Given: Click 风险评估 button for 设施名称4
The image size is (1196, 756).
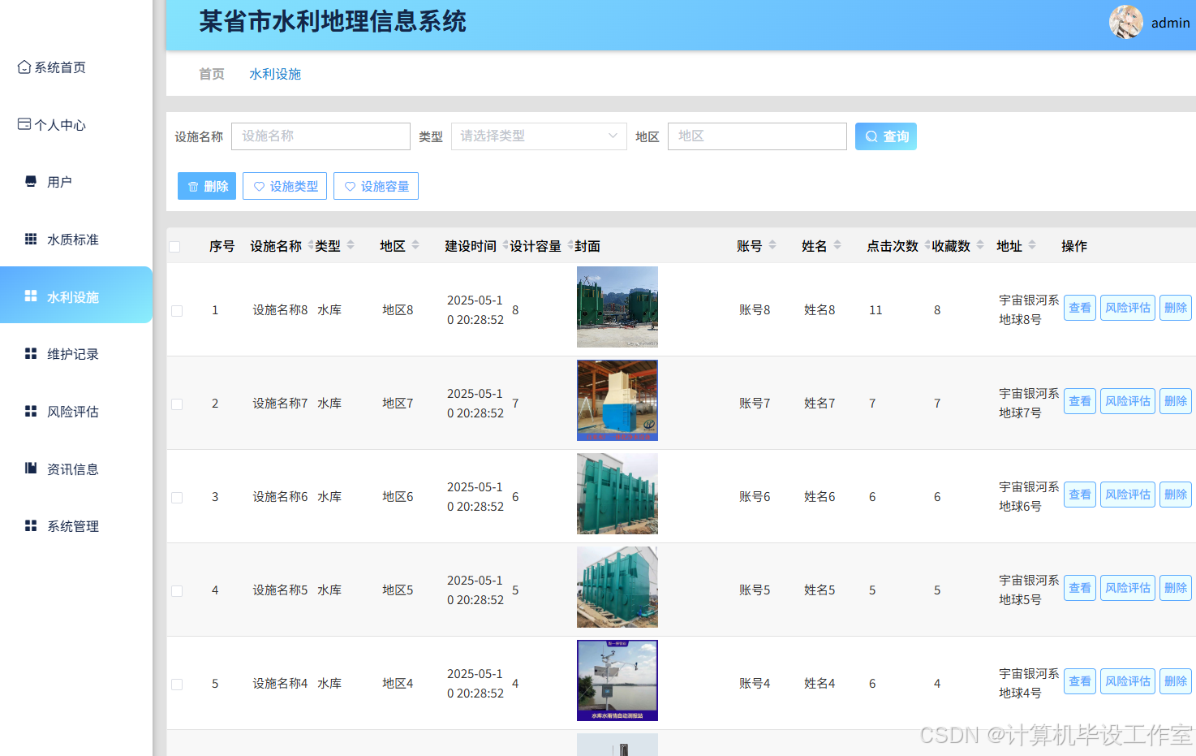Looking at the screenshot, I should pyautogui.click(x=1128, y=681).
